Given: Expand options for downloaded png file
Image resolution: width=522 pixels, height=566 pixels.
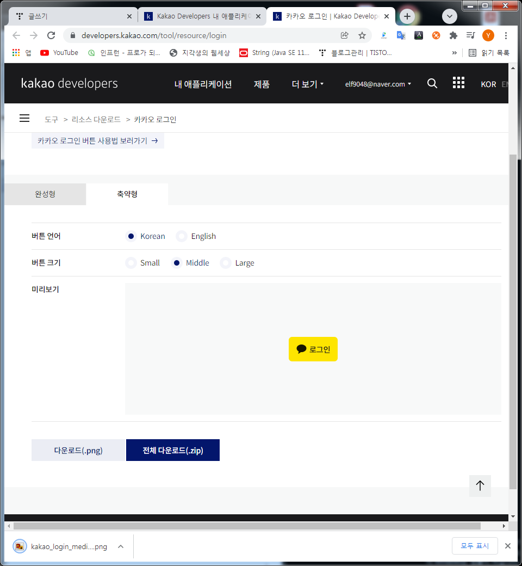Looking at the screenshot, I should pos(121,546).
